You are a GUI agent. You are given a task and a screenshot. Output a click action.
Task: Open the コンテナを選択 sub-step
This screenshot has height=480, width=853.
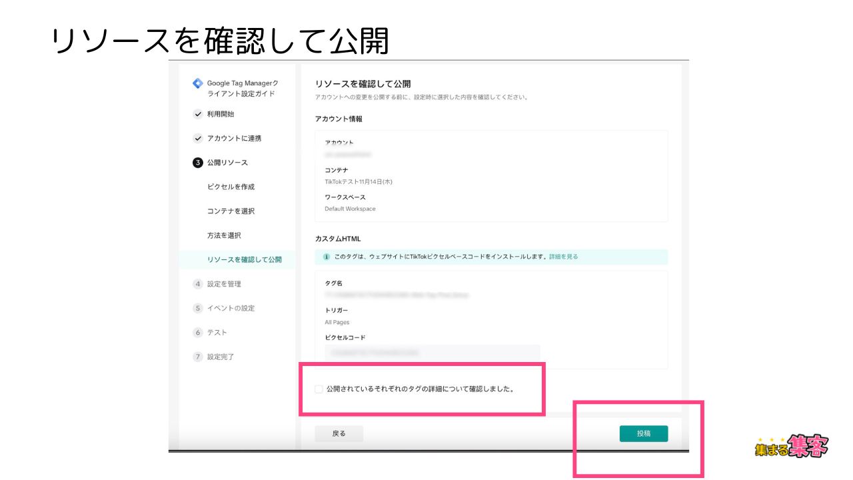point(231,211)
